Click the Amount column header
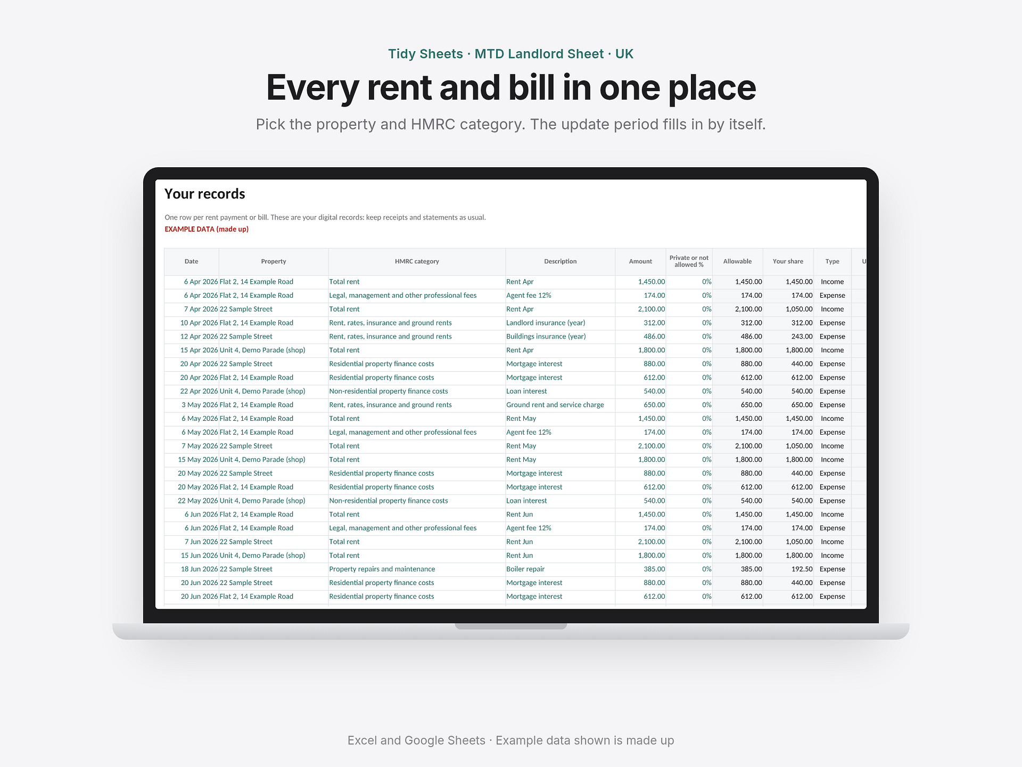1022x767 pixels. (640, 262)
